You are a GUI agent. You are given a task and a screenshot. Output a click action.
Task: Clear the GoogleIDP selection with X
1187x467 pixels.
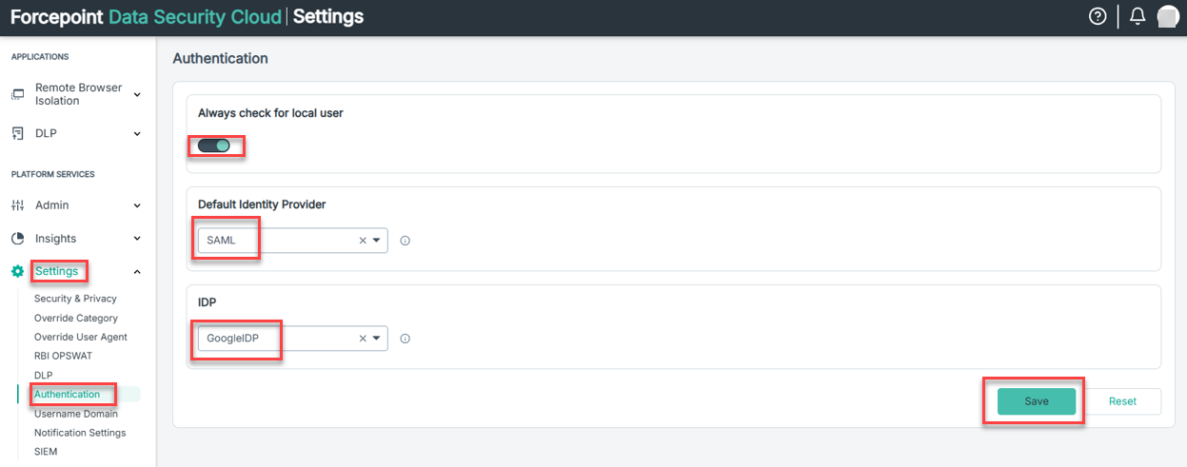coord(362,338)
